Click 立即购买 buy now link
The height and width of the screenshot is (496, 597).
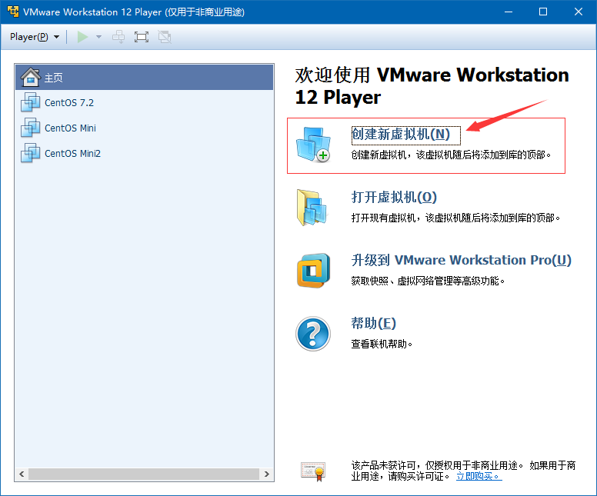point(479,476)
